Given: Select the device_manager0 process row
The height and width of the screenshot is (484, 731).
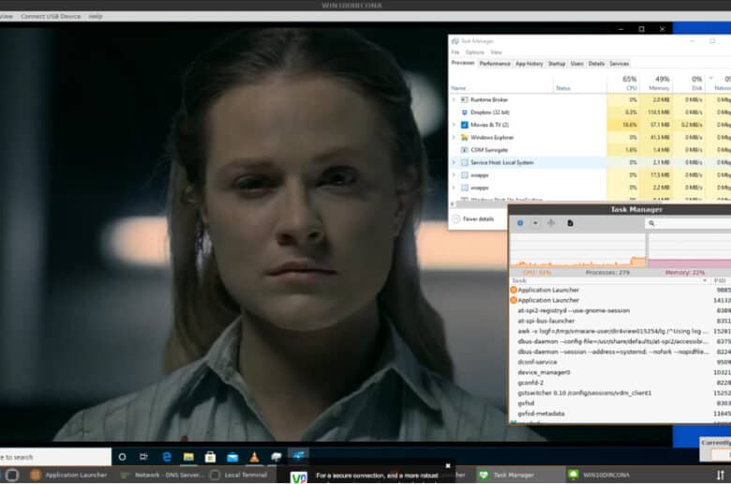Looking at the screenshot, I should 620,372.
